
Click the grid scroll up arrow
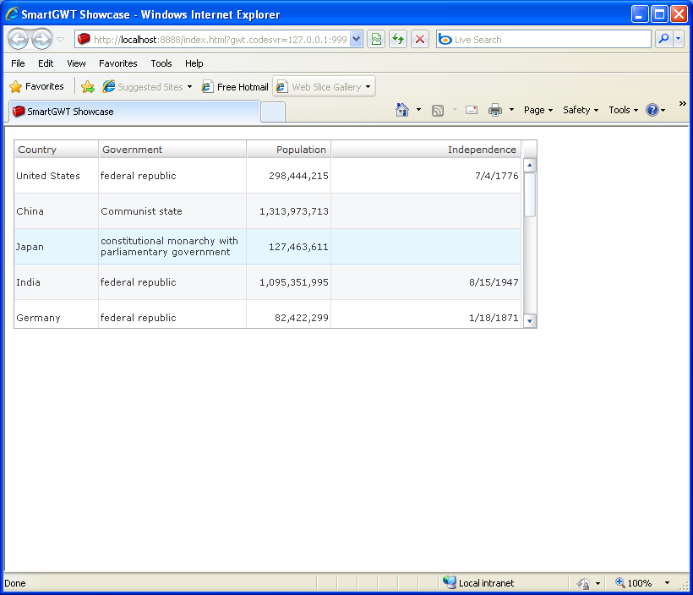(530, 166)
